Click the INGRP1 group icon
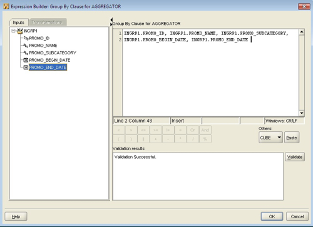 click(20, 31)
